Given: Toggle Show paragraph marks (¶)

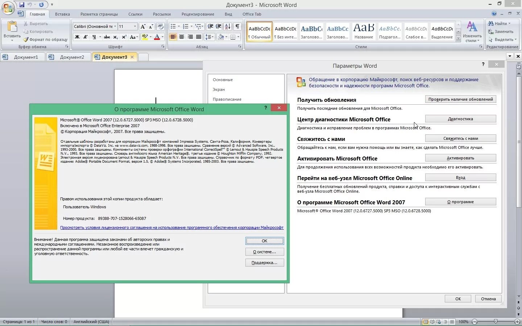Looking at the screenshot, I should coord(237,26).
